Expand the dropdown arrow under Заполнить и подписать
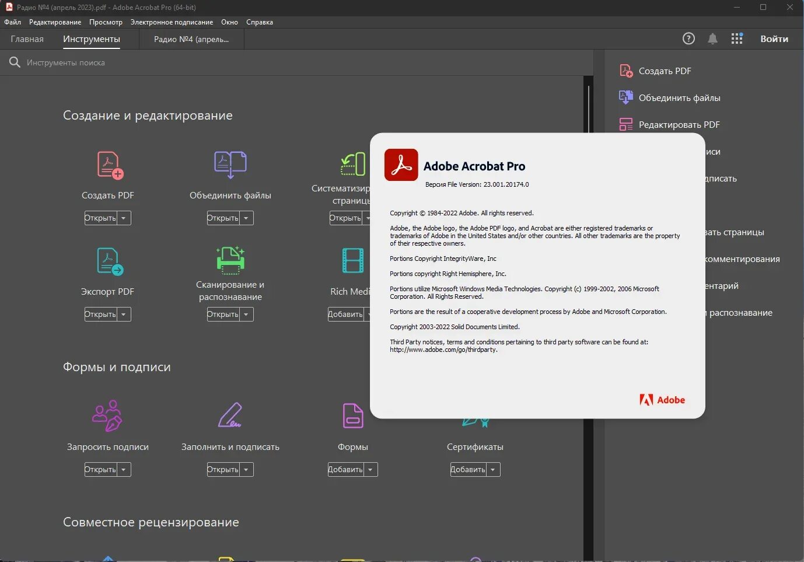Image resolution: width=804 pixels, height=562 pixels. coord(246,470)
